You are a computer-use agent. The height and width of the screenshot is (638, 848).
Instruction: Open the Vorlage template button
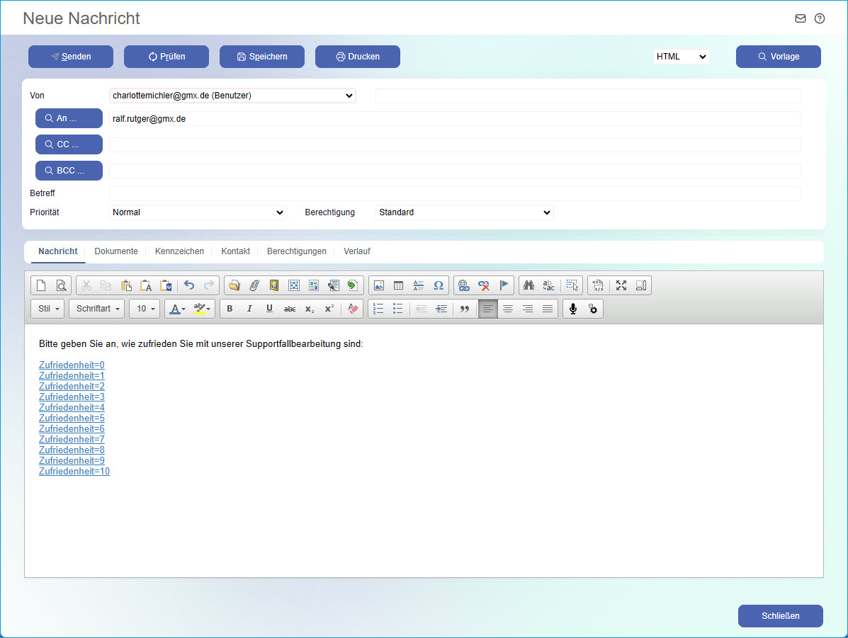779,57
